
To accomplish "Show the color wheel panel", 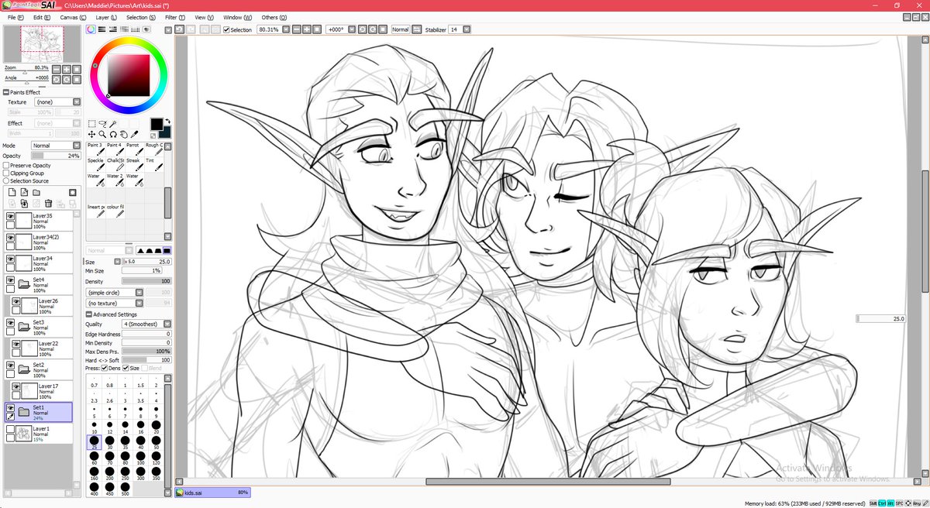I will (91, 29).
